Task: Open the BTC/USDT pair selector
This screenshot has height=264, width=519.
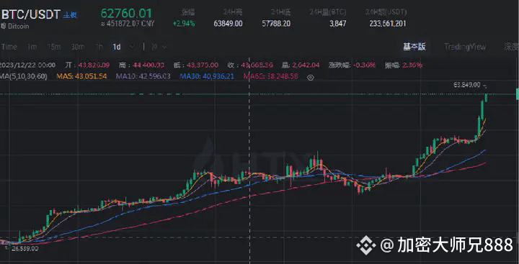Action: coord(31,14)
